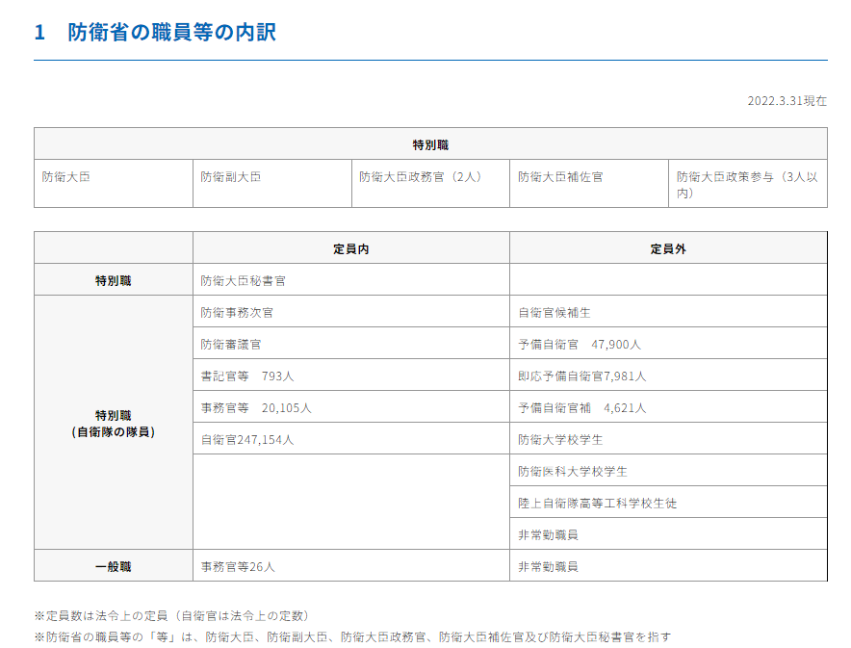The width and height of the screenshot is (851, 648).
Task: Select the cell '防衛大臣政務官（2人）'
Action: [x=431, y=184]
